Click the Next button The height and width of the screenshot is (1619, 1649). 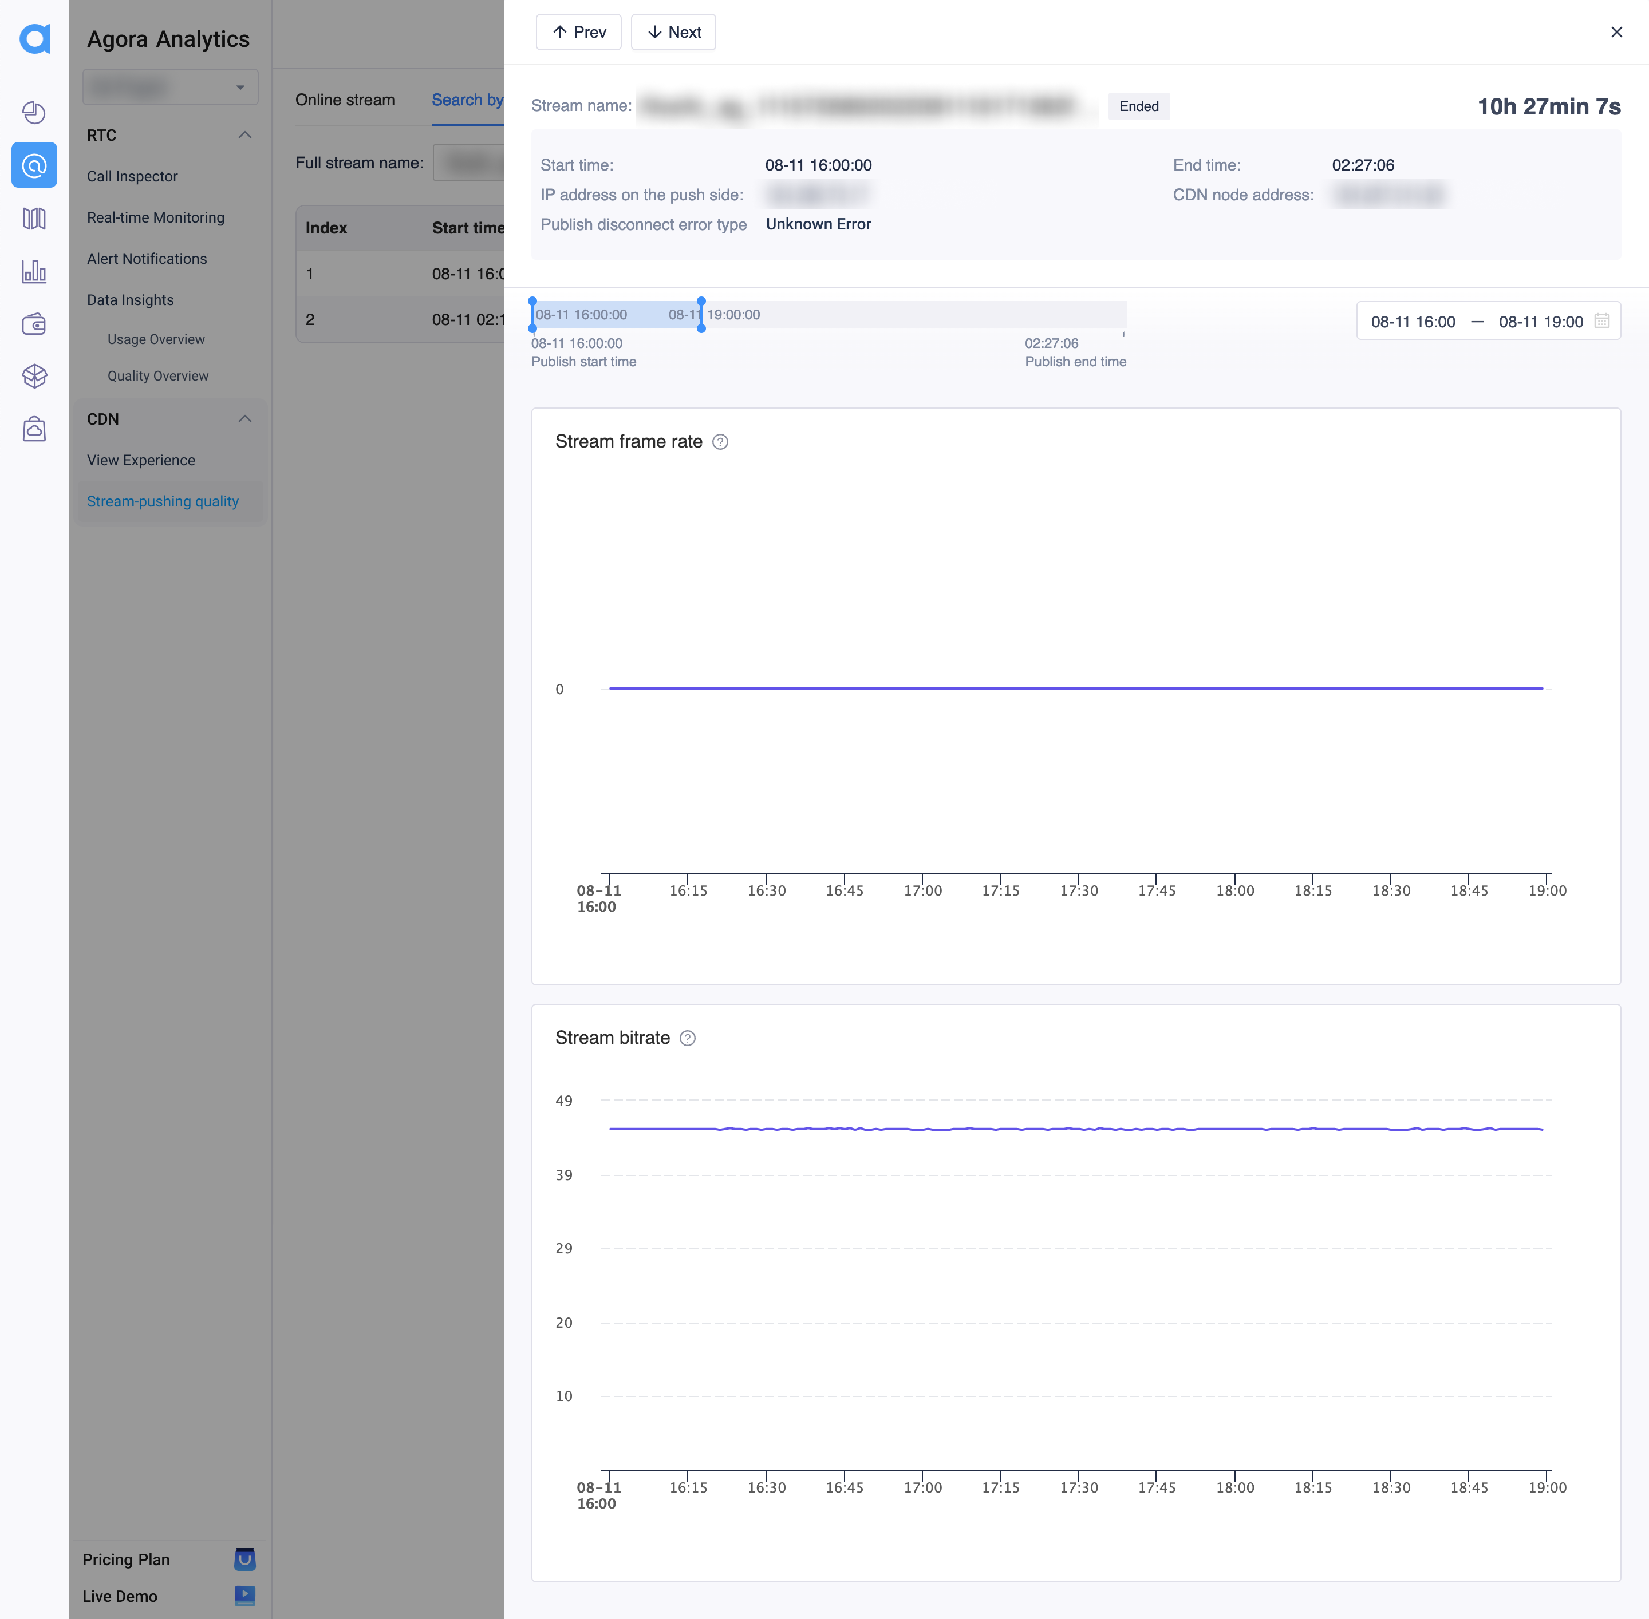tap(673, 32)
